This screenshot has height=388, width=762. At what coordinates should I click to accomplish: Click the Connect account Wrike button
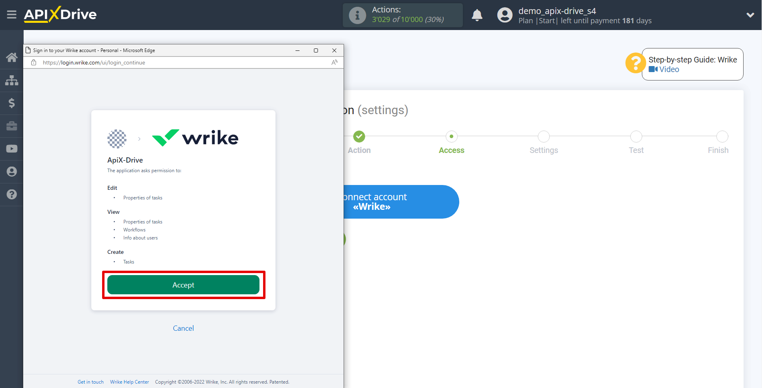tap(401, 202)
